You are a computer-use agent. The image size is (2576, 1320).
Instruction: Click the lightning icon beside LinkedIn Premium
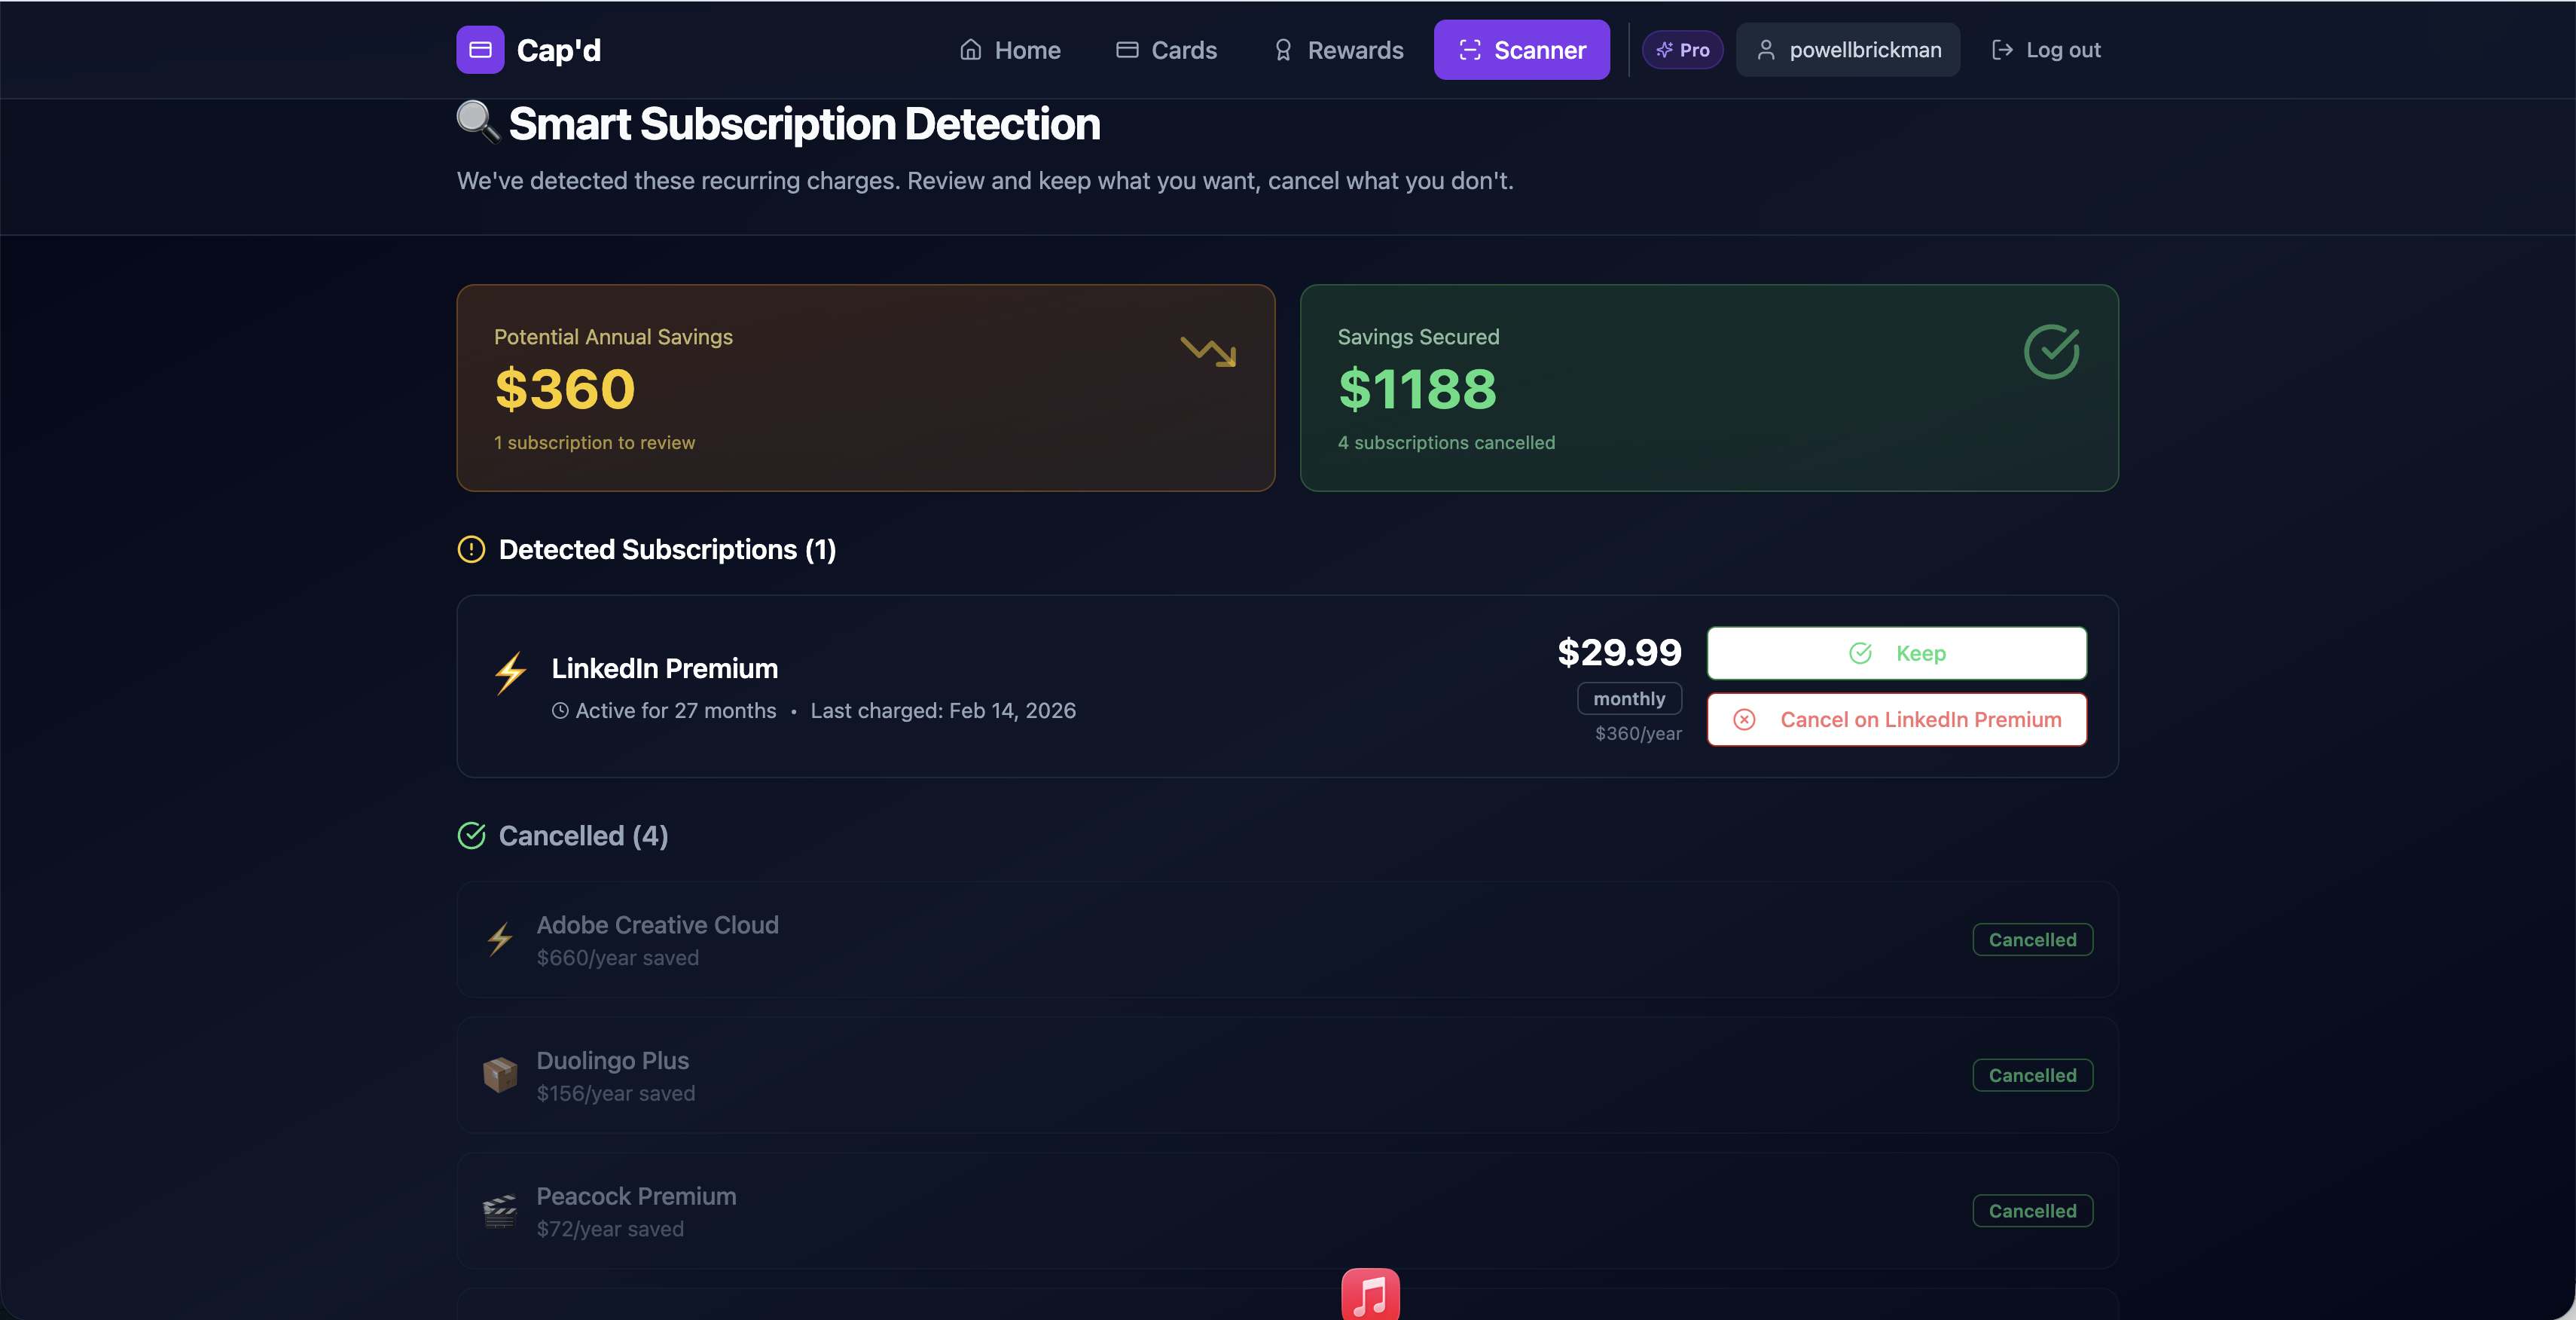510,674
